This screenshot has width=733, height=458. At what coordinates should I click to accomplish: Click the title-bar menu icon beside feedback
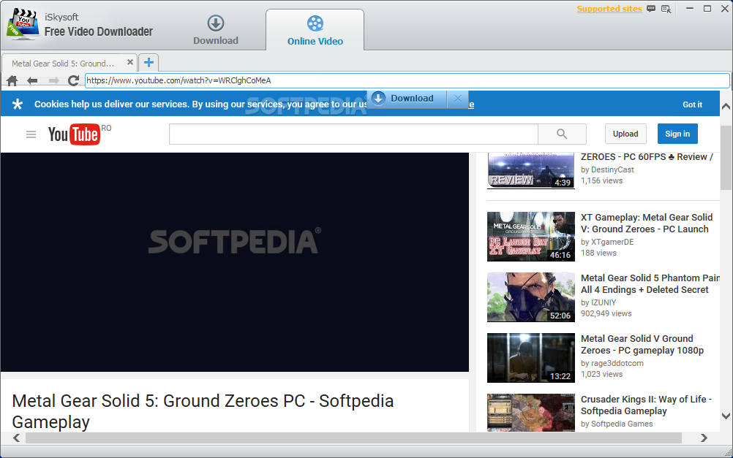click(x=666, y=9)
